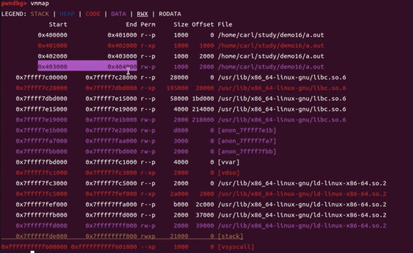Click the underlined RWX legend label
This screenshot has height=253, width=413.
[x=142, y=14]
